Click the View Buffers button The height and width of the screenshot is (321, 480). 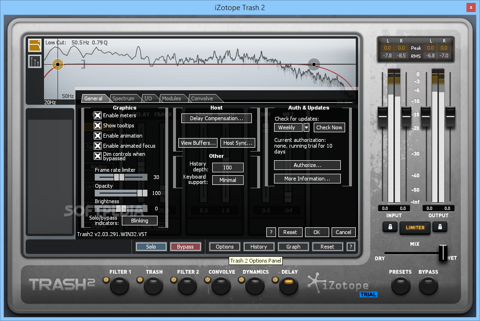click(198, 143)
